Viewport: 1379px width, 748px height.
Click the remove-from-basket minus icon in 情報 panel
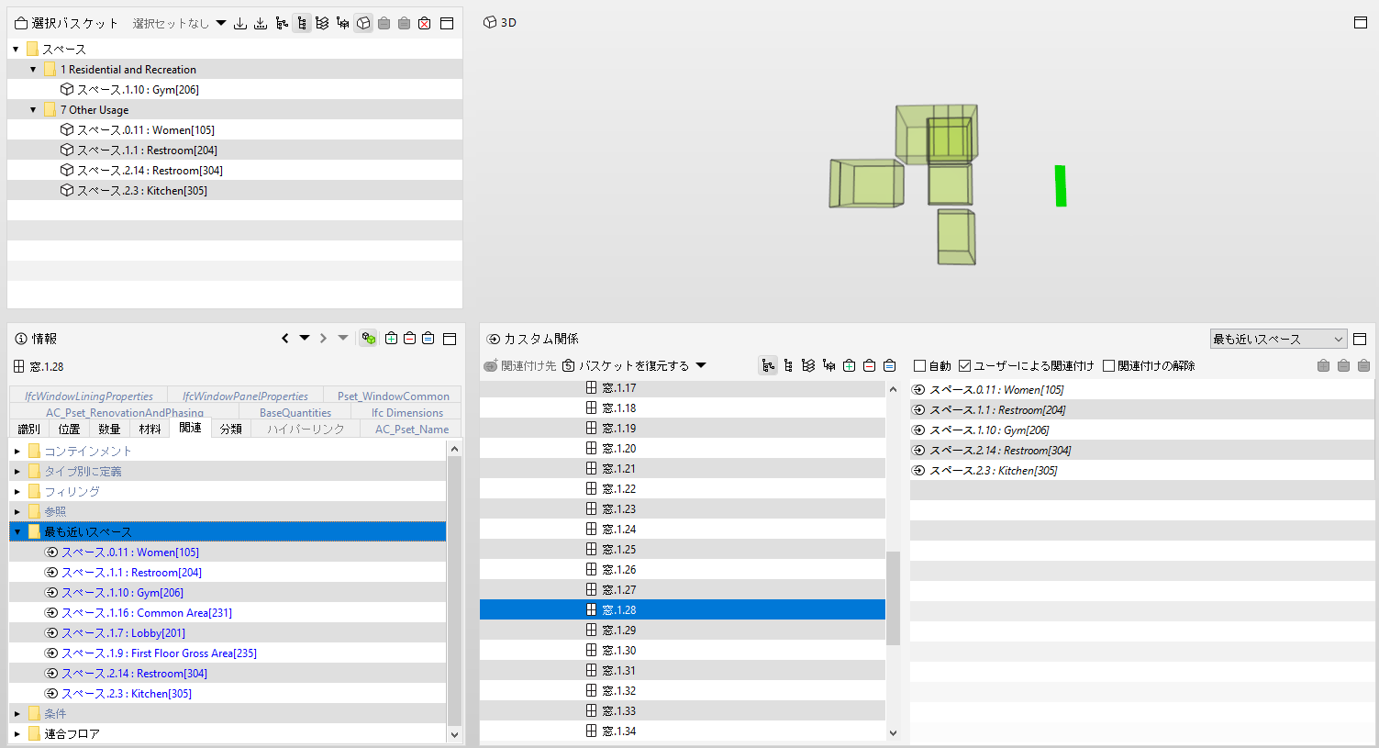pyautogui.click(x=409, y=339)
